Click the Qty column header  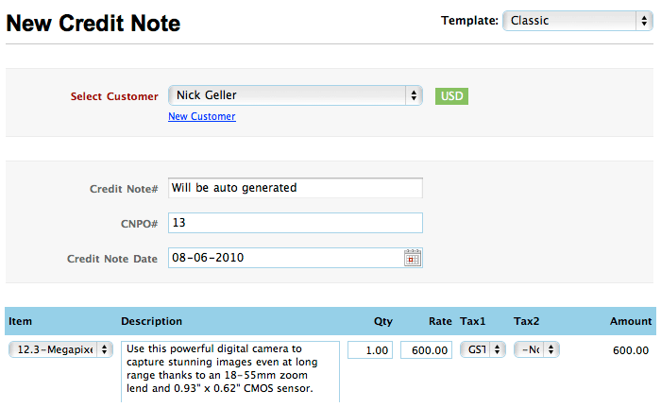click(383, 321)
